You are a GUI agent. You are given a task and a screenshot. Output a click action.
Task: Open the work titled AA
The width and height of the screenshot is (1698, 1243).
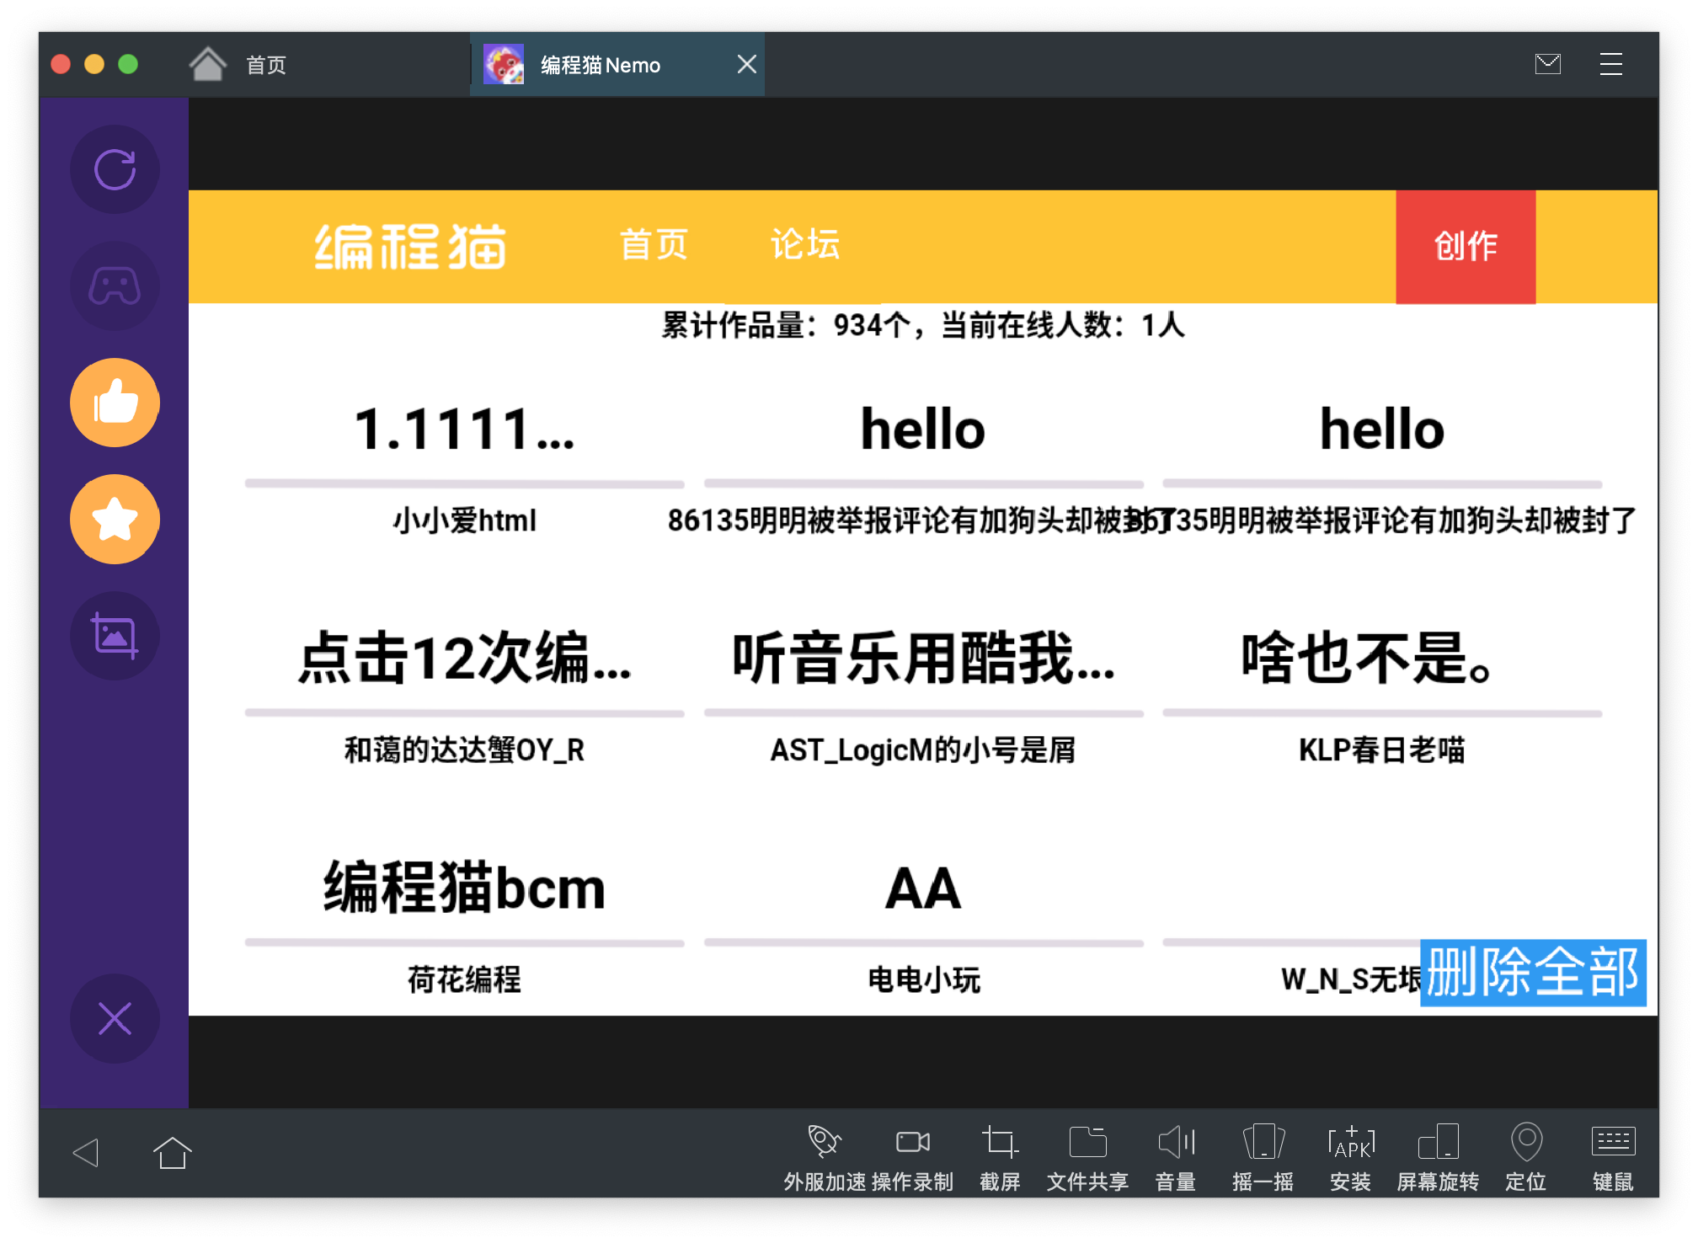[x=923, y=888]
